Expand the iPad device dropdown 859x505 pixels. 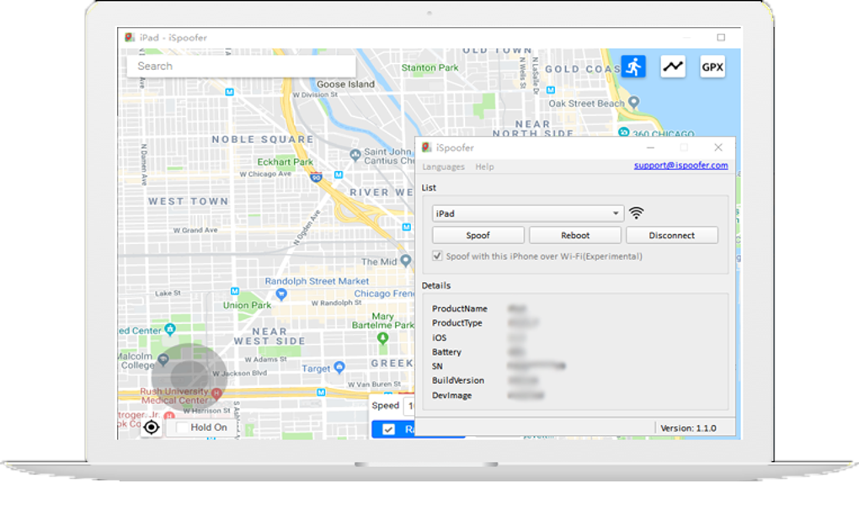(616, 213)
